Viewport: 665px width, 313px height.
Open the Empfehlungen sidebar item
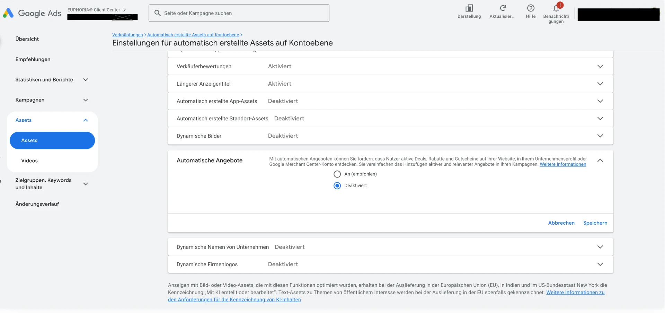tap(33, 59)
